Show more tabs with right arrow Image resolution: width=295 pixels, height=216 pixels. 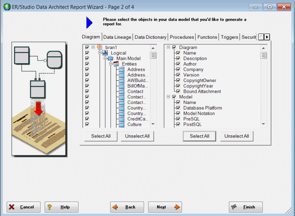267,37
